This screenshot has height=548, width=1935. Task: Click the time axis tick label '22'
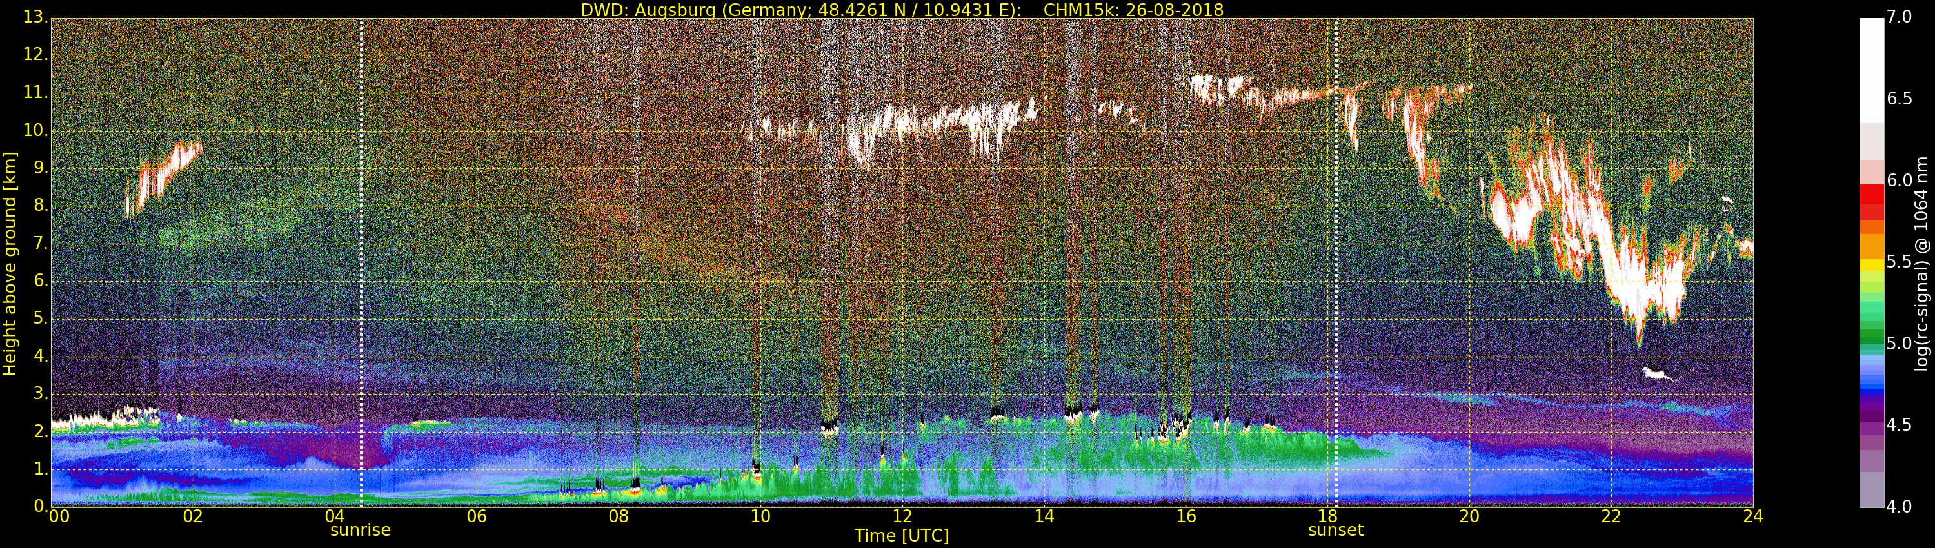(1611, 516)
